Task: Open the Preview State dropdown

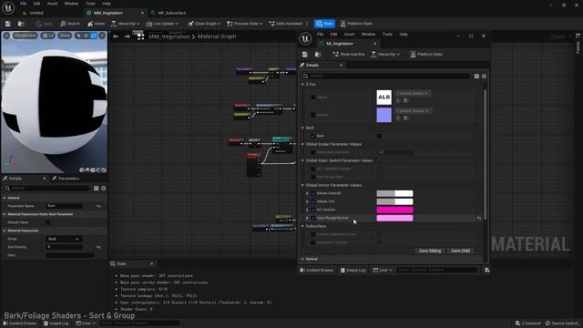Action: click(245, 24)
